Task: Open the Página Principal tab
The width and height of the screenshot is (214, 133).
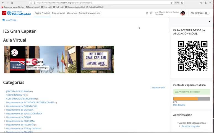Action: point(42,13)
